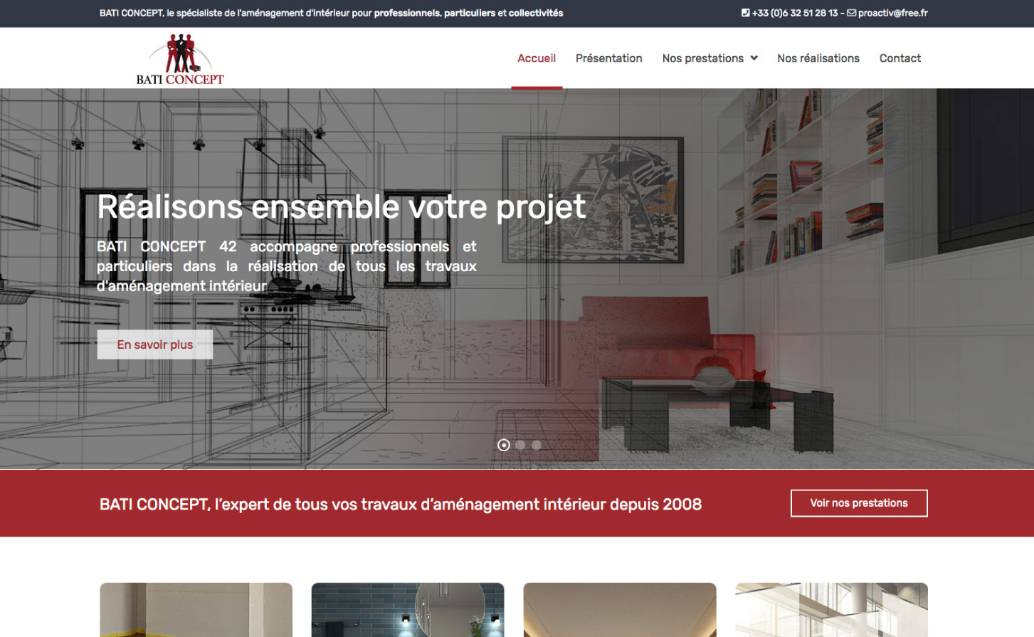Screen dimensions: 1034x637
Task: Go to the Accueil menu item
Action: pyautogui.click(x=537, y=58)
